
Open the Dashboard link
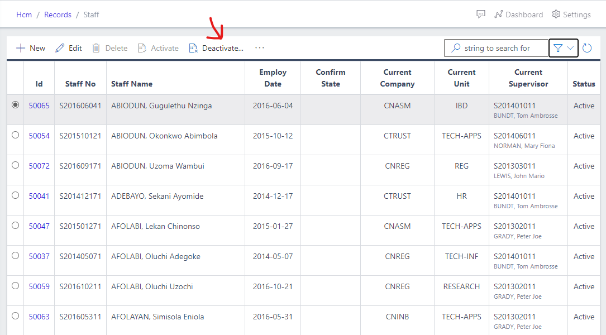tap(523, 15)
